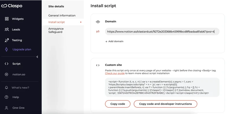This screenshot has height=114, width=231.
Task: Click the Domain section title
Action: tap(111, 21)
